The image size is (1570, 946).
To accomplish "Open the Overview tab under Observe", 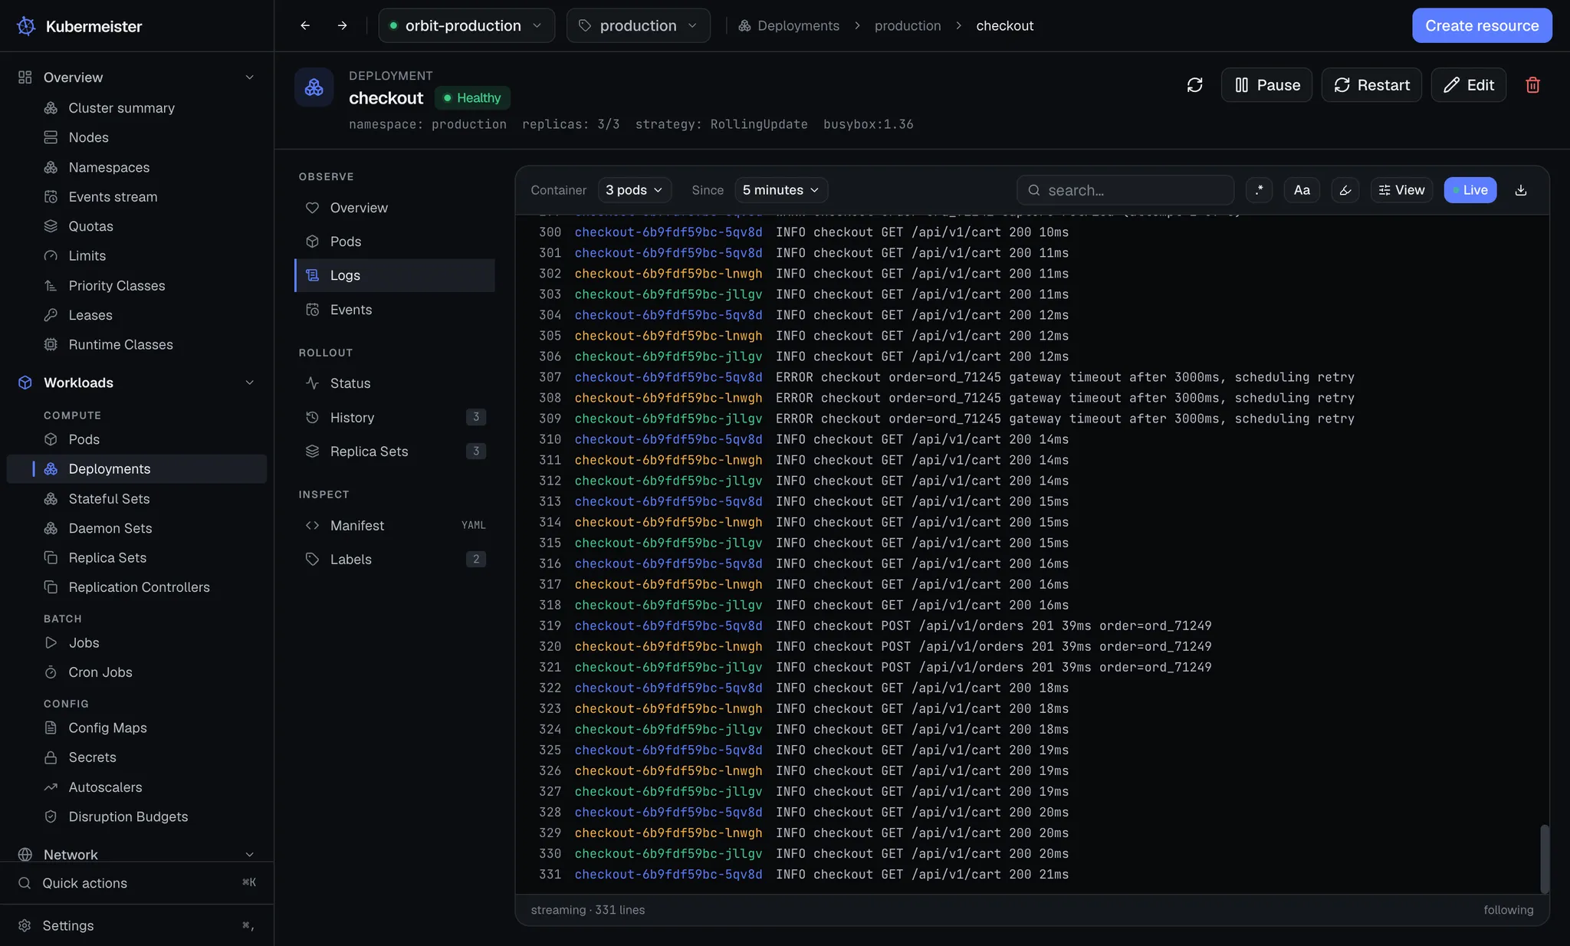I will (x=395, y=208).
